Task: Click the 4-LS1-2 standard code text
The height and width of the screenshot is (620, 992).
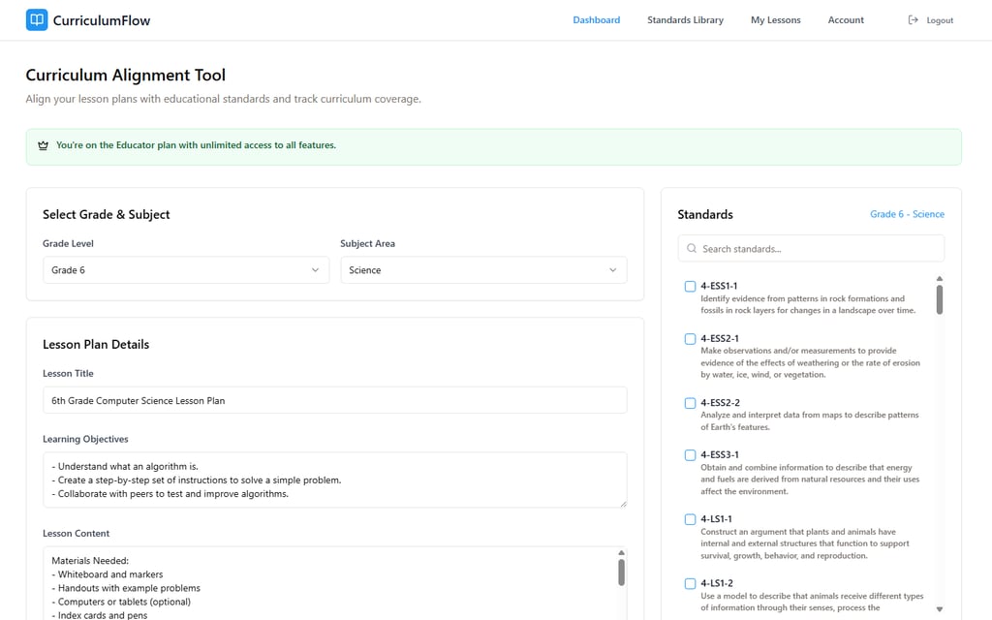Action: click(x=717, y=583)
